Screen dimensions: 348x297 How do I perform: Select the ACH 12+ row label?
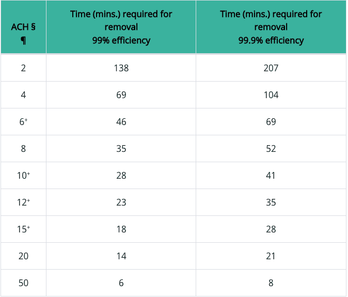tap(23, 202)
